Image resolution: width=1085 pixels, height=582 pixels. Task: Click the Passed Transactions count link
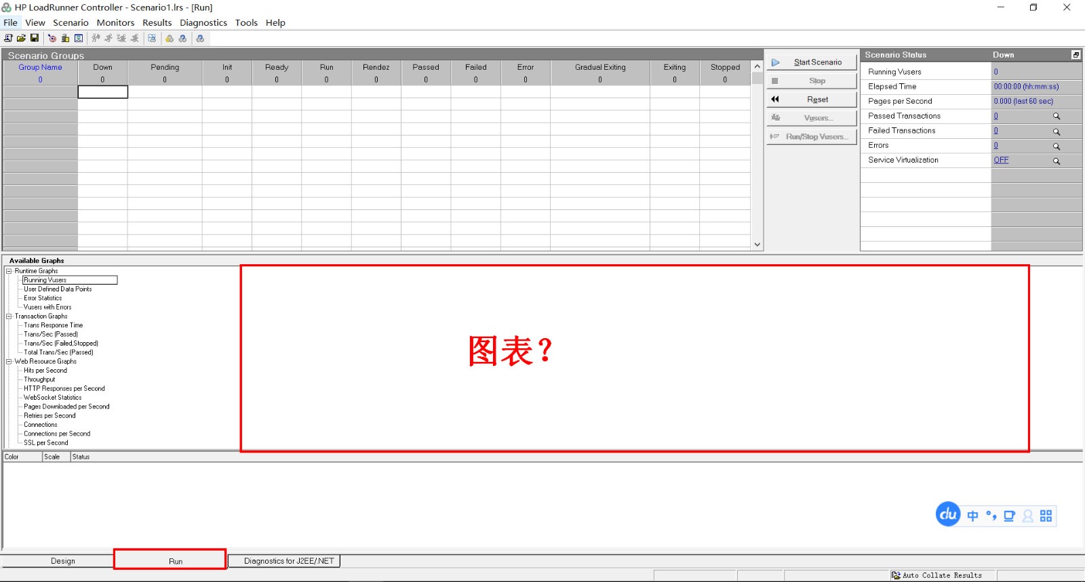click(x=995, y=116)
